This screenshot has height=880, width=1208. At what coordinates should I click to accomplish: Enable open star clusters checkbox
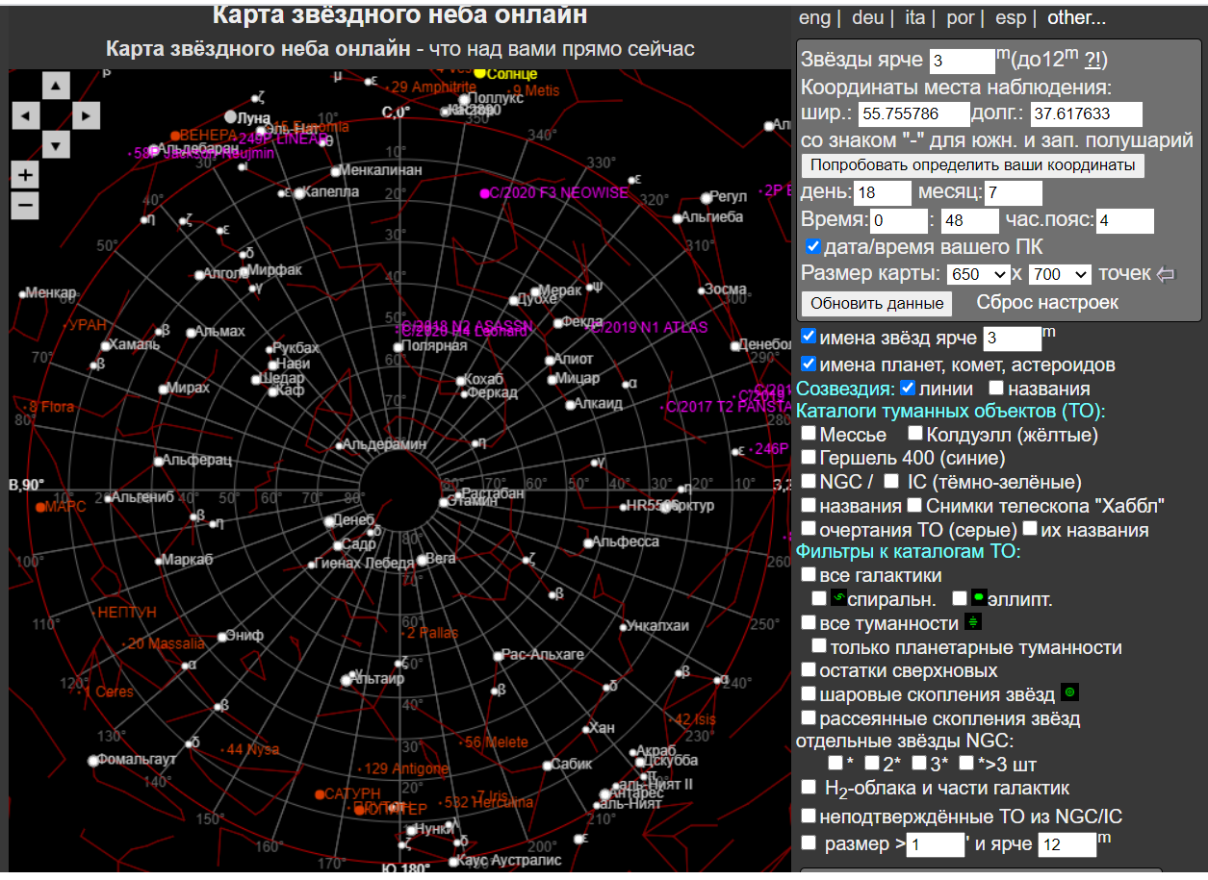click(809, 717)
